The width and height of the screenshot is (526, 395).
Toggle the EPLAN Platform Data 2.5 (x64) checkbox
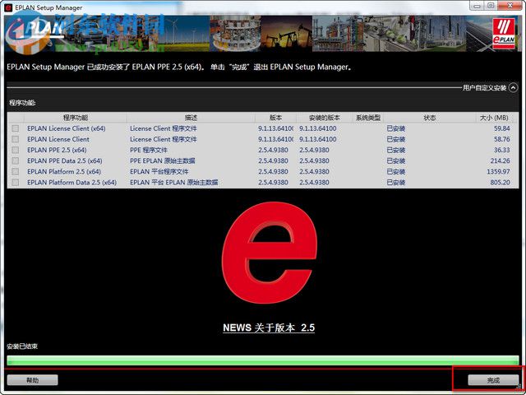(x=15, y=183)
